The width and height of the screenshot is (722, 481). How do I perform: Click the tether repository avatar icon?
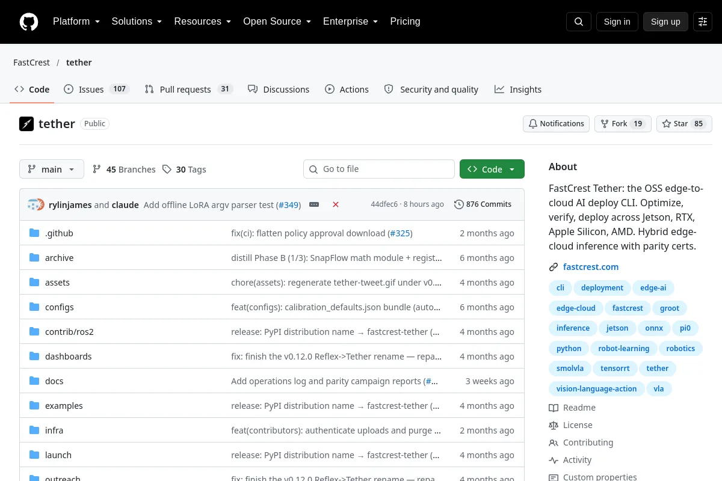26,124
